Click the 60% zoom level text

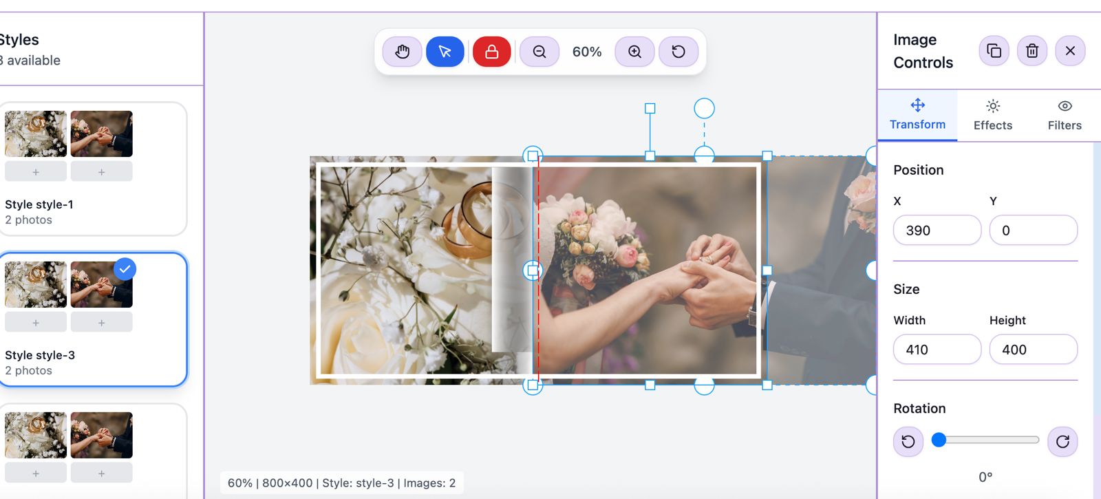(587, 52)
